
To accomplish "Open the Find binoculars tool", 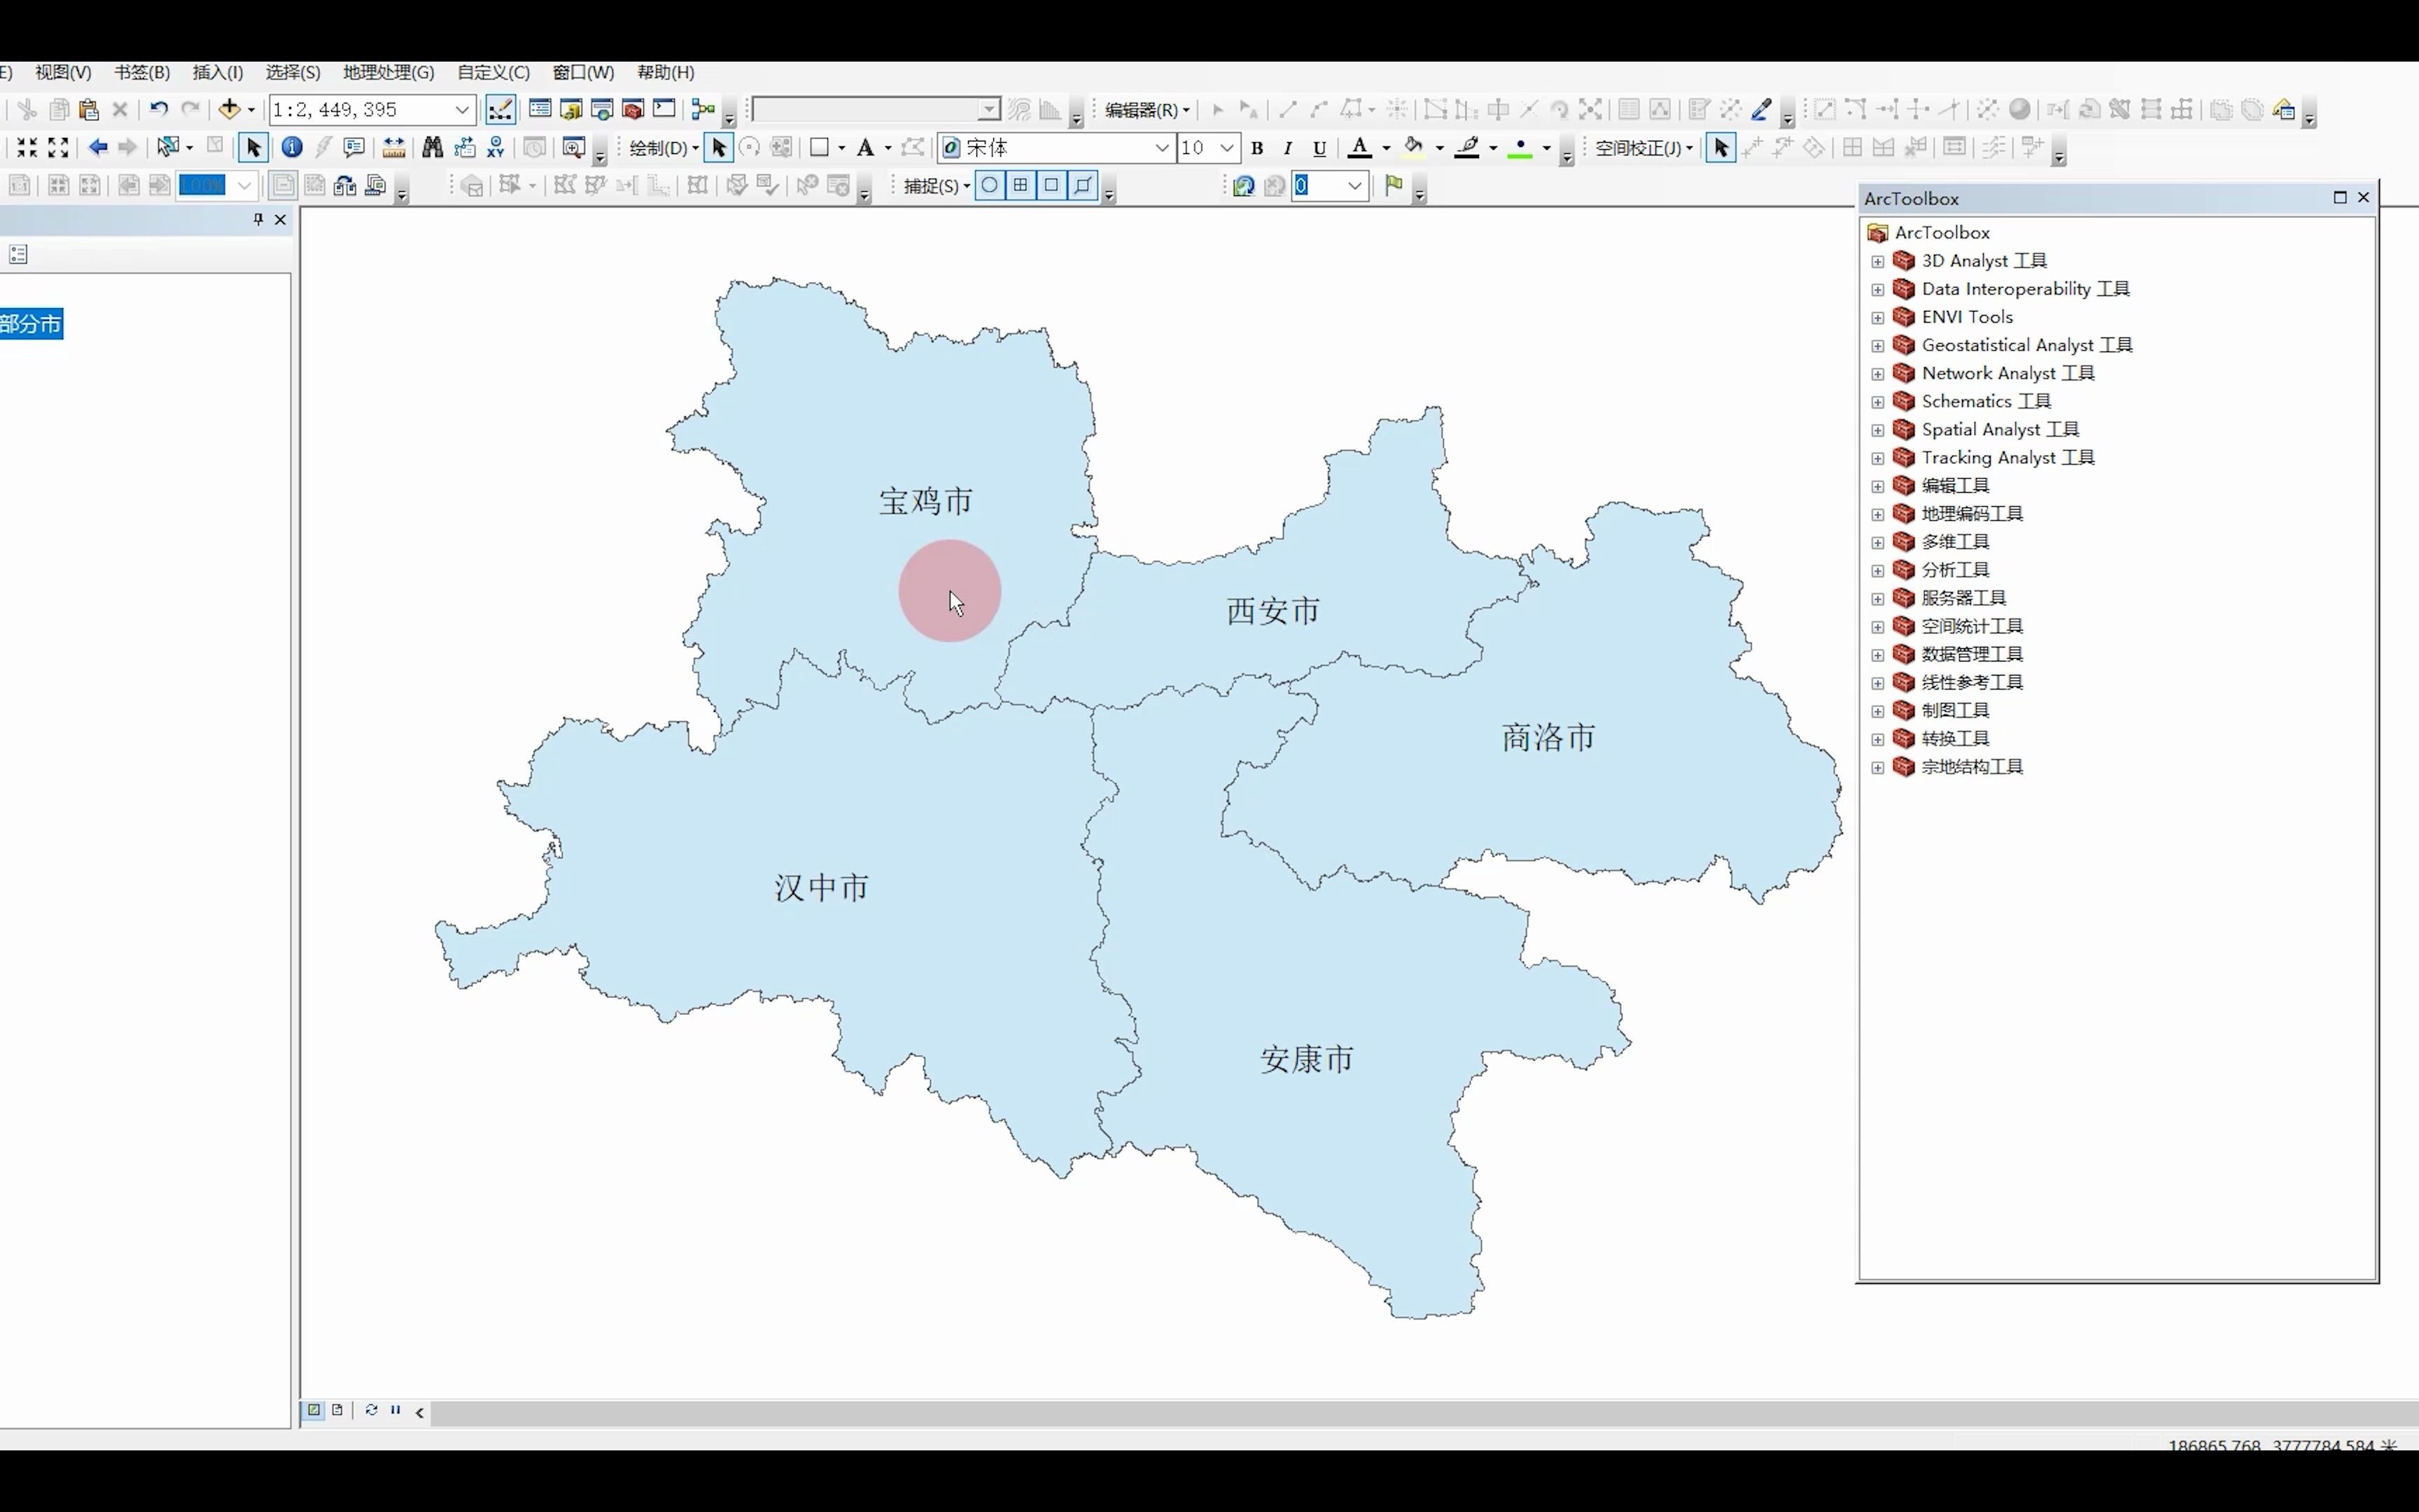I will point(432,148).
